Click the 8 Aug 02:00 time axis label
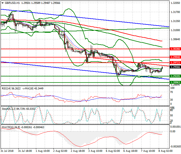This screenshot has height=154, width=181. point(165,151)
